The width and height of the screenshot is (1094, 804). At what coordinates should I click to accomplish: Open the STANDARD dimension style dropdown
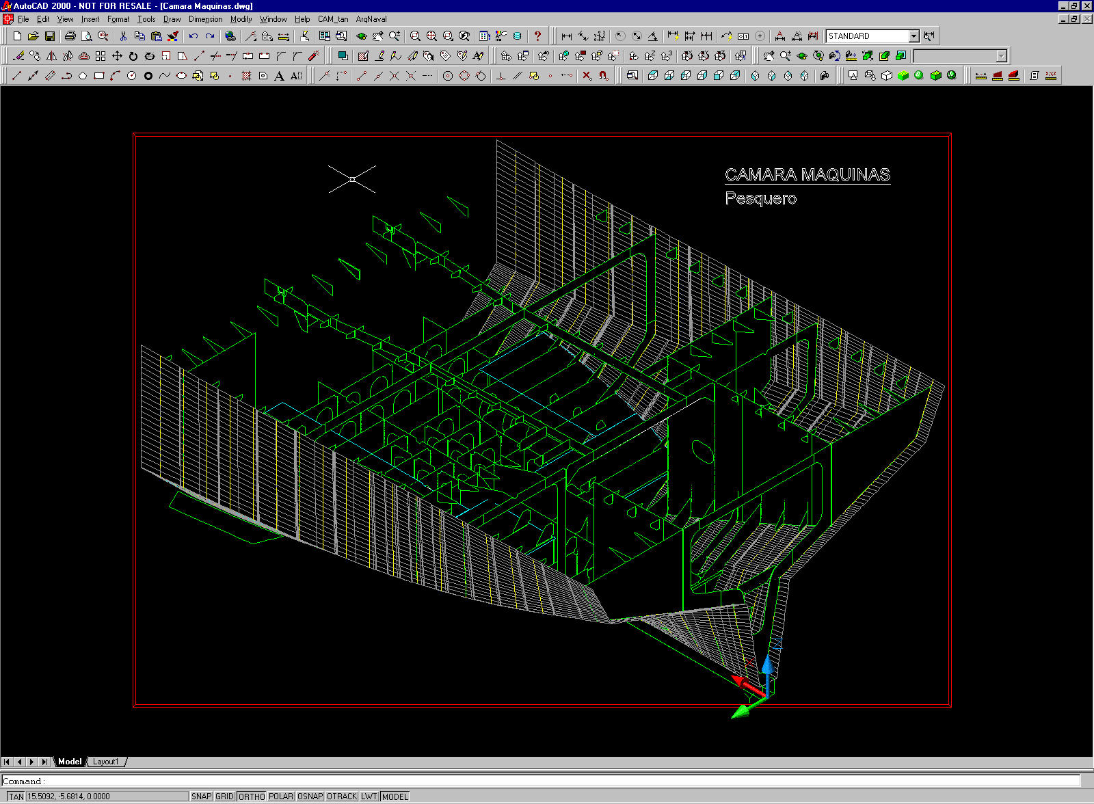(x=913, y=36)
